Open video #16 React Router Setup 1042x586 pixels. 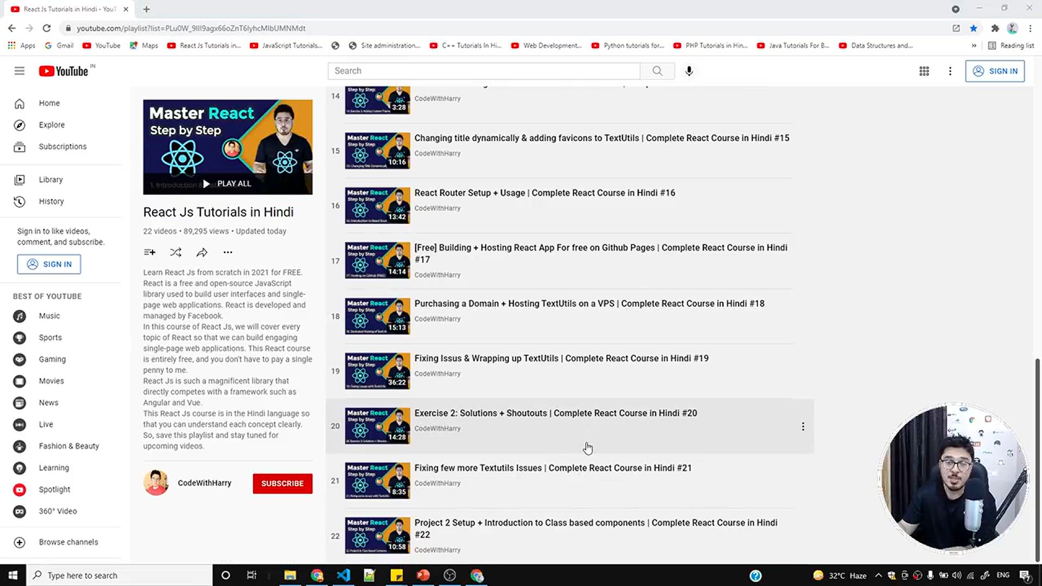[545, 193]
